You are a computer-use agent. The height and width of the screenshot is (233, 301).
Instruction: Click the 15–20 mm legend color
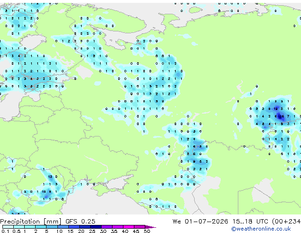74,227
